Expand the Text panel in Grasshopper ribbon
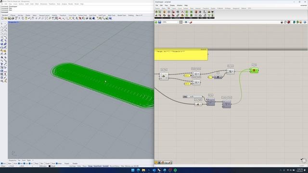 pyautogui.click(x=203, y=18)
